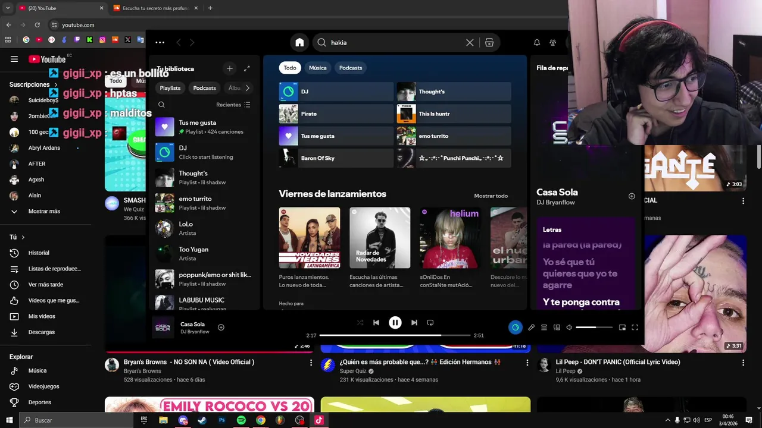762x428 pixels.
Task: Open the Spotify queue icon
Action: 544,327
